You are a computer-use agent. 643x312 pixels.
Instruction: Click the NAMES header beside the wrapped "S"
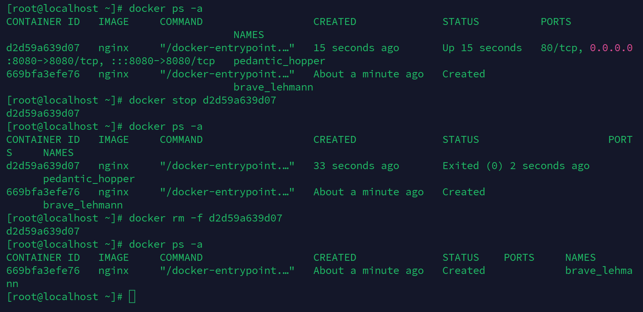pos(58,153)
